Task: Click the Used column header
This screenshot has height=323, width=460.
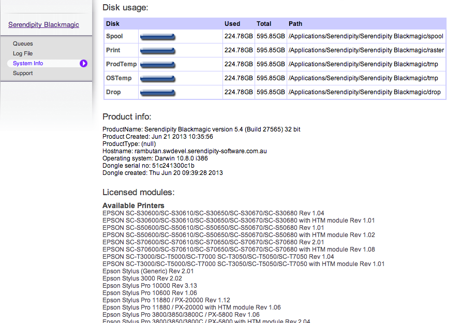Action: click(232, 24)
